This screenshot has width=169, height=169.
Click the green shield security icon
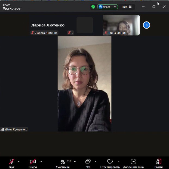93,7
